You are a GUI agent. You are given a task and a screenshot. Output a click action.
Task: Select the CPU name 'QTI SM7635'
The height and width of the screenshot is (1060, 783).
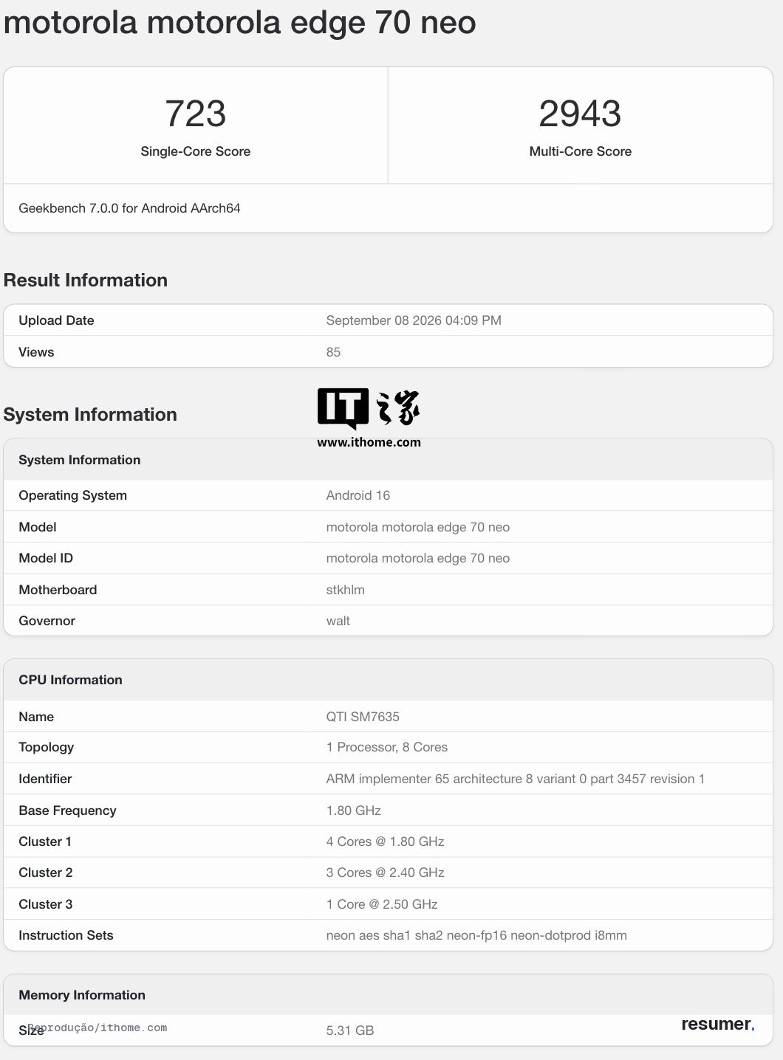[x=363, y=717]
